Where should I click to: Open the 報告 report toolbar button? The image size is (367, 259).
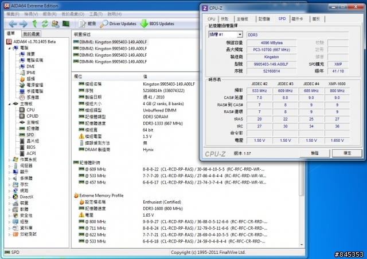coord(87,23)
